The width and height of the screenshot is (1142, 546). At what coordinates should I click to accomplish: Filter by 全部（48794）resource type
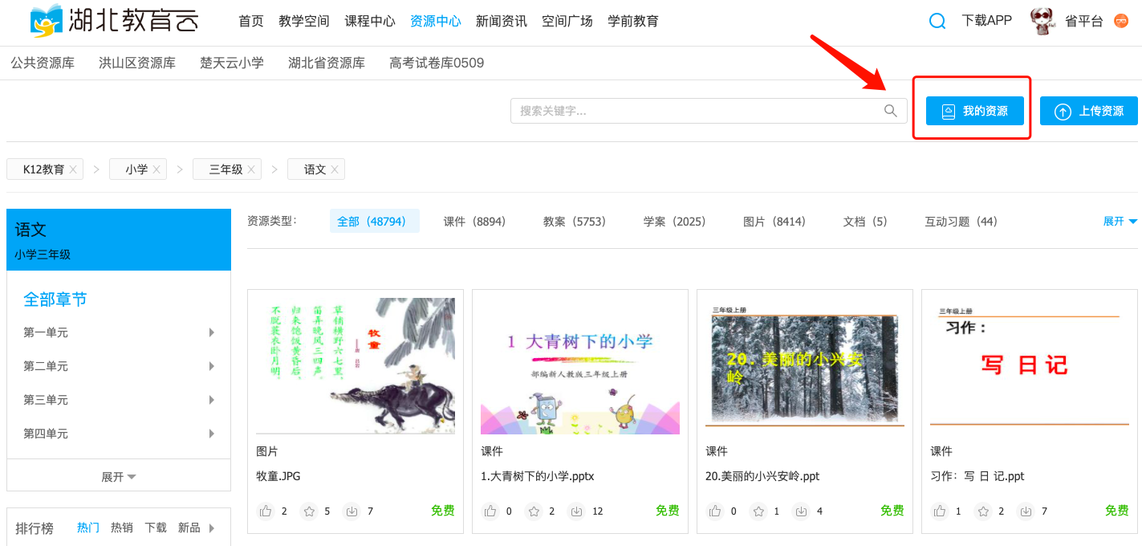[x=375, y=222]
